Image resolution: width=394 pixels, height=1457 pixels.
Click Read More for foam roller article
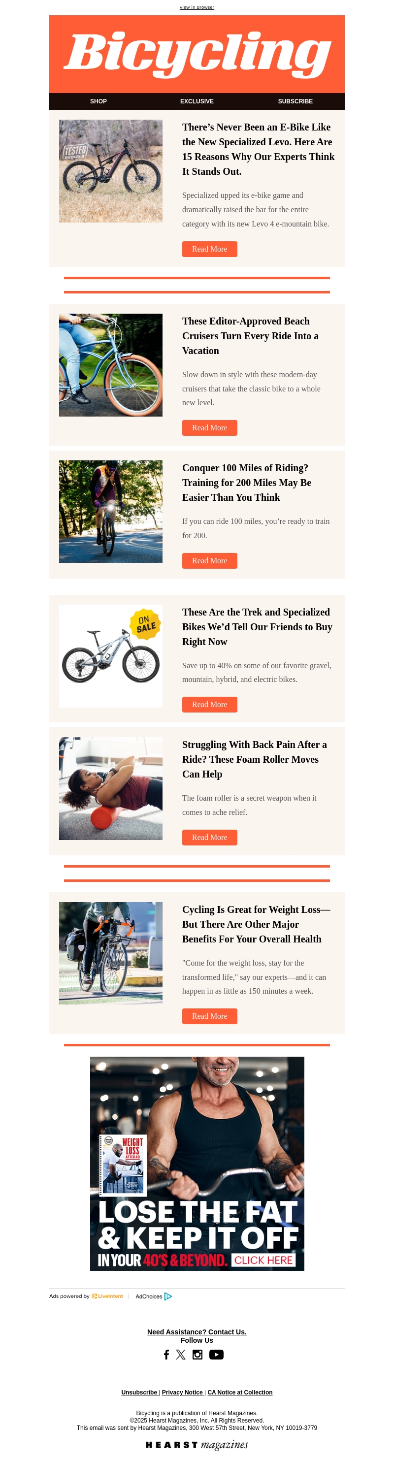(209, 837)
